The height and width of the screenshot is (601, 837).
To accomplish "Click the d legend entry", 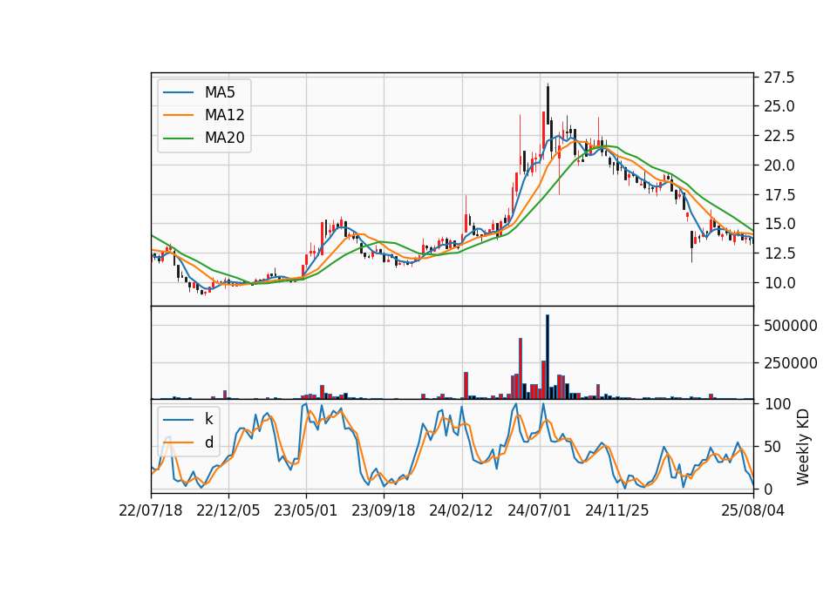I will [208, 442].
